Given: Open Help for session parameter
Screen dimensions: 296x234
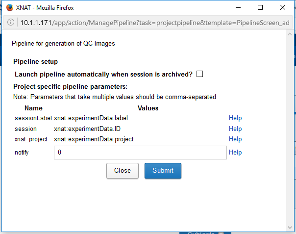Looking at the screenshot, I should tap(235, 129).
